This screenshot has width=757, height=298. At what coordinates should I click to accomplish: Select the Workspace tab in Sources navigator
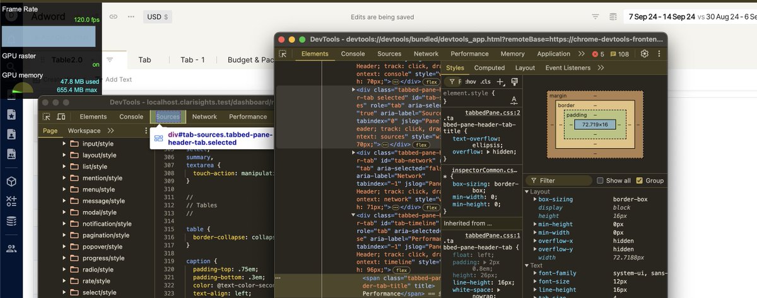85,131
